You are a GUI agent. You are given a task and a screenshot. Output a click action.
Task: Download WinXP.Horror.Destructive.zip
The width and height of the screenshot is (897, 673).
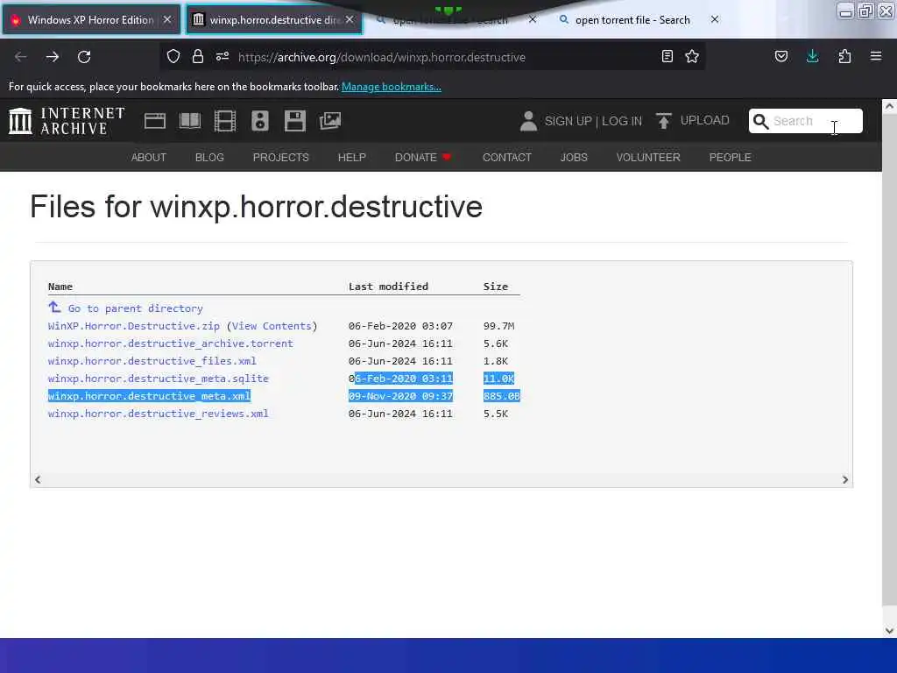[134, 326]
